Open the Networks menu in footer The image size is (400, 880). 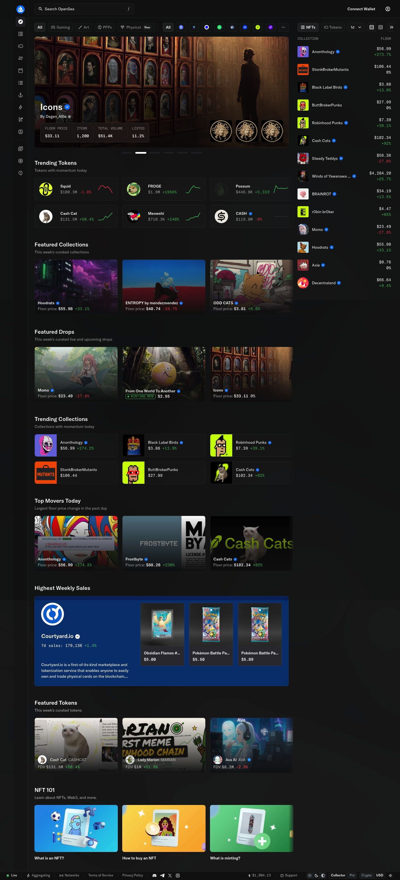[x=69, y=876]
